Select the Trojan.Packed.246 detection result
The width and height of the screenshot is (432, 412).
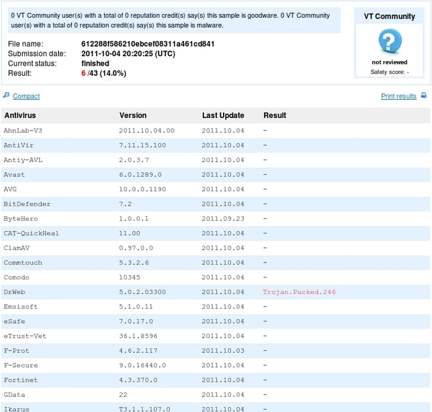pos(299,292)
